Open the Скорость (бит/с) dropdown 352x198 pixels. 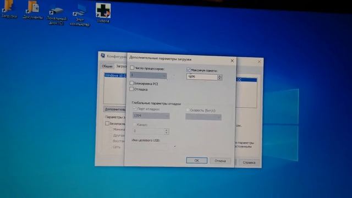click(204, 117)
